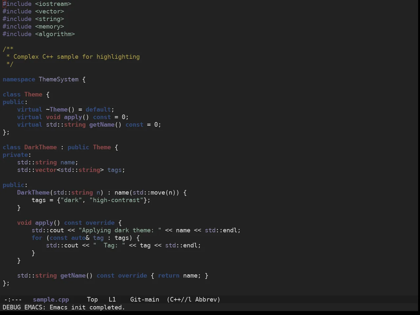
Task: Click 'getName' in the virtual std::string line
Action: pos(102,125)
